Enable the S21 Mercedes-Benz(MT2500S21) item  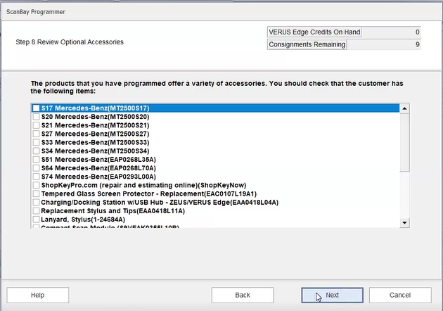coord(36,125)
